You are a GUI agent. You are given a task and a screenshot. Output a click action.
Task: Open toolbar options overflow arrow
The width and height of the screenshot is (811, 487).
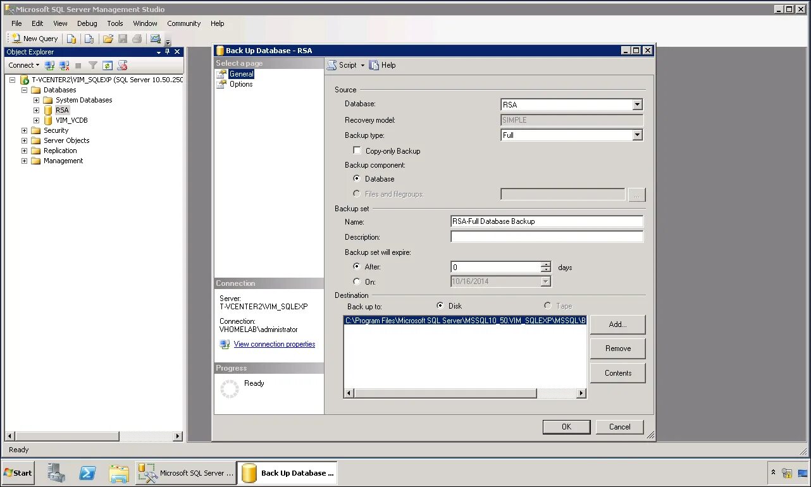168,42
